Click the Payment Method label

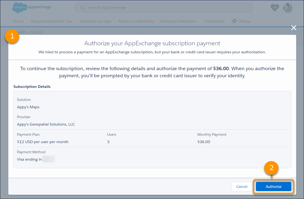click(x=31, y=152)
